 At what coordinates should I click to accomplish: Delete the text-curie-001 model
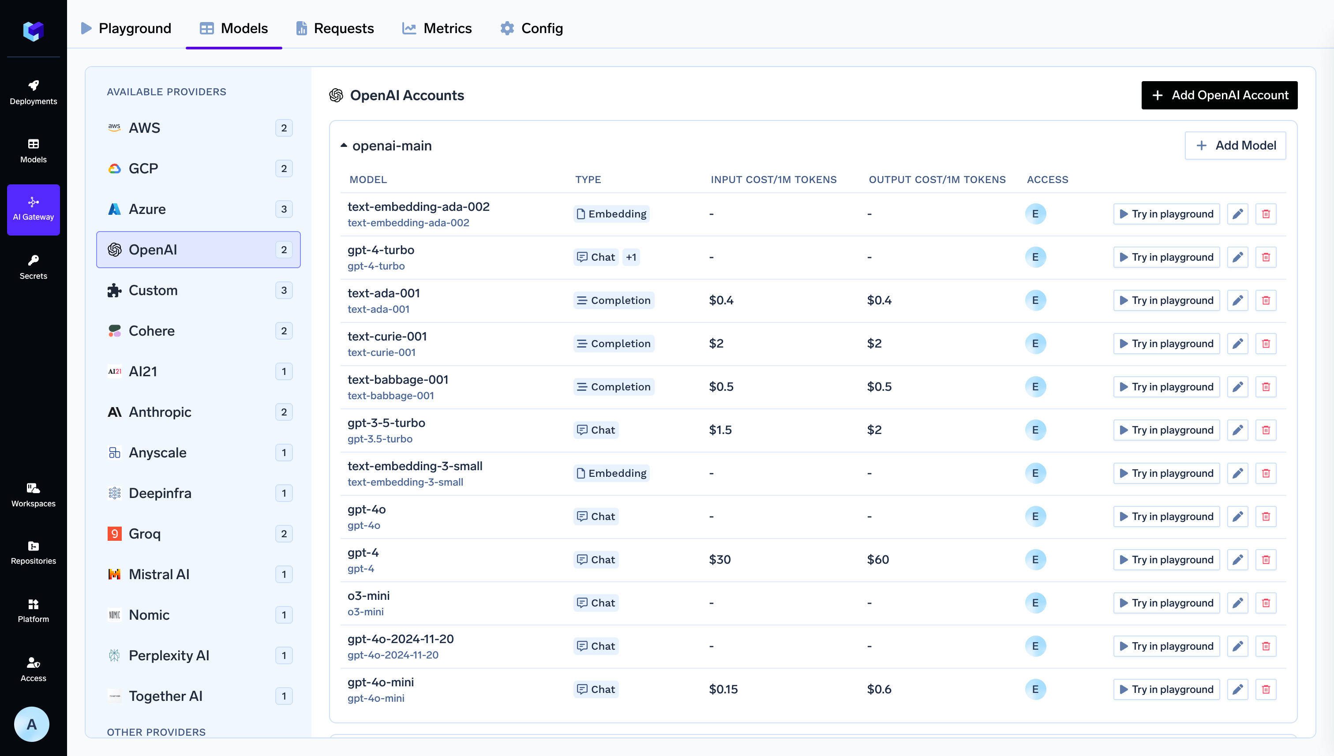1266,344
